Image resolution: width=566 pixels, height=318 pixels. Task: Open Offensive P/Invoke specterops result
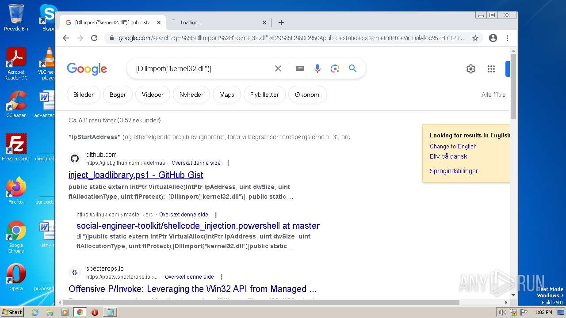[193, 289]
